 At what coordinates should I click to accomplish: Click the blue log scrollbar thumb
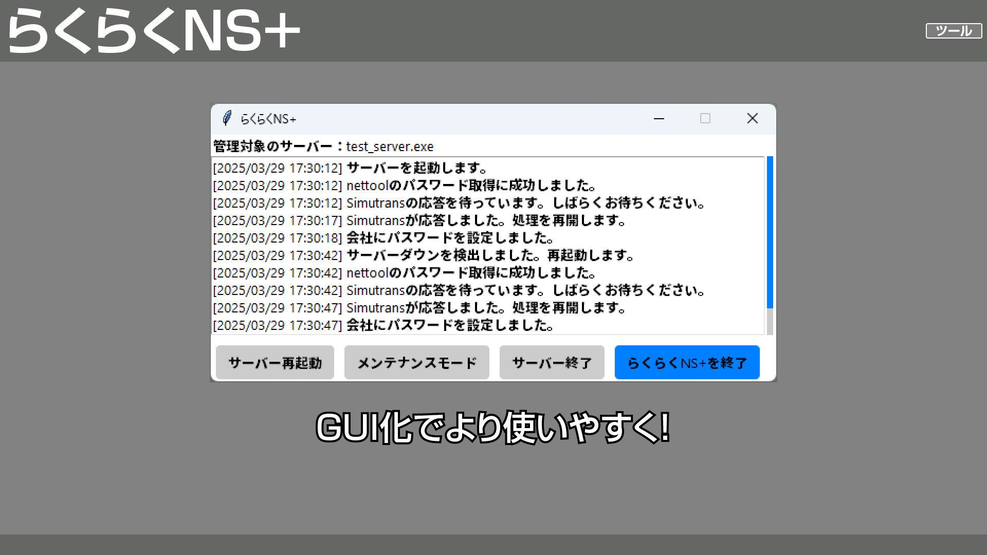pyautogui.click(x=770, y=231)
